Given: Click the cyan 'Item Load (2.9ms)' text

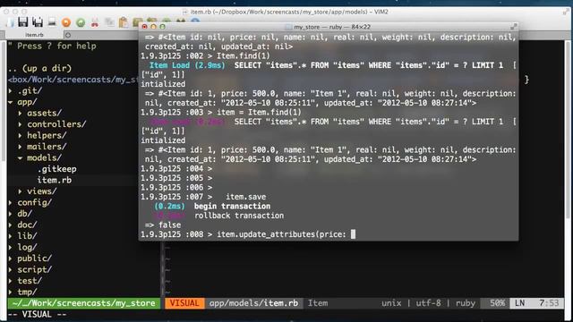Looking at the screenshot, I should 187,65.
